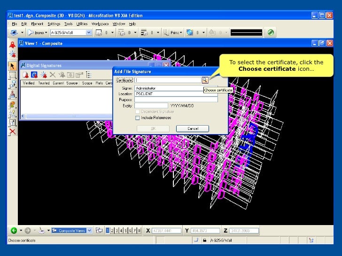Click the tree list icon in Digital Signatures toolbar

tap(88, 75)
